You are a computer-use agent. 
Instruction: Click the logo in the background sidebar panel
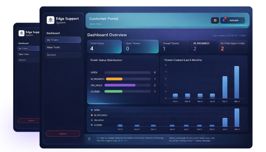(21, 33)
